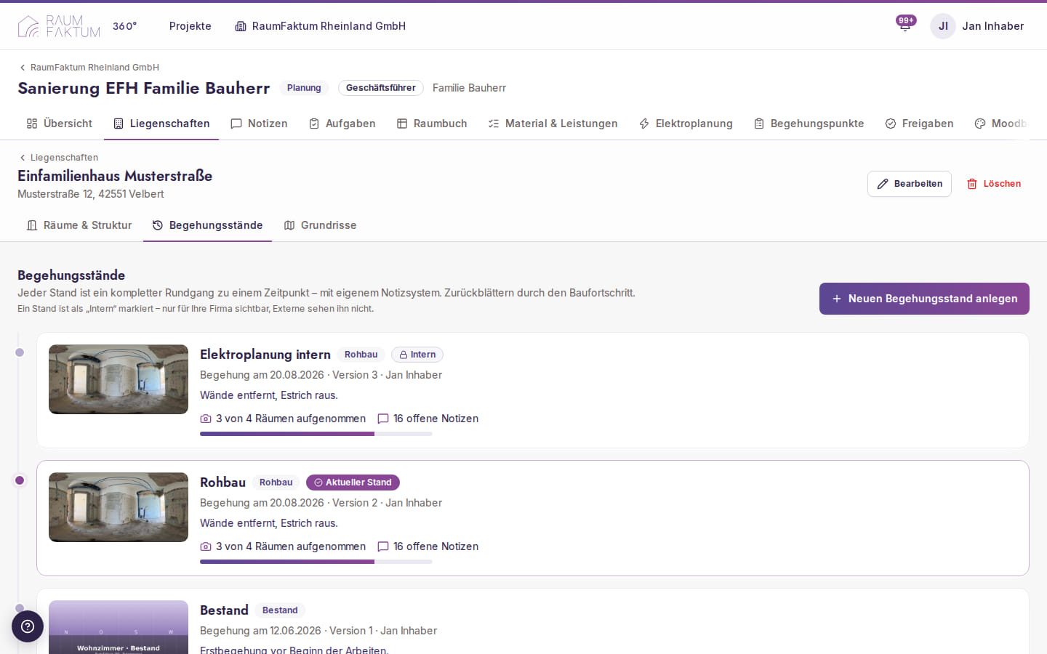Image resolution: width=1047 pixels, height=654 pixels.
Task: Click the back chevron next to RaumFaktum Rheinland GmbH breadcrumb
Action: [x=23, y=68]
